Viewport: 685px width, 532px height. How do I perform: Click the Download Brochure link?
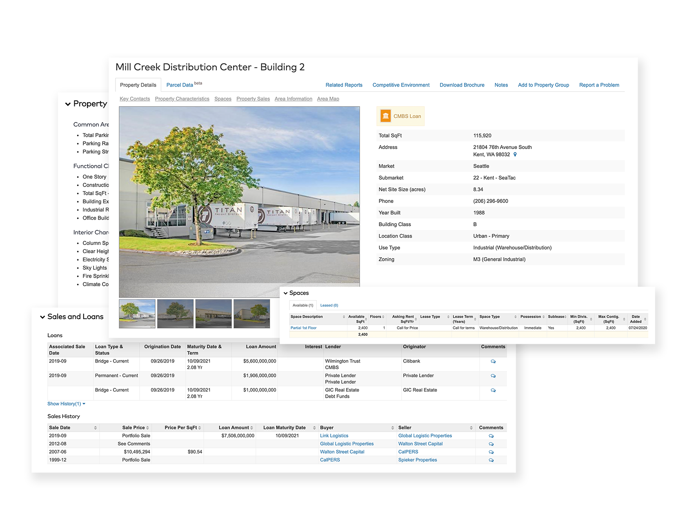[462, 85]
